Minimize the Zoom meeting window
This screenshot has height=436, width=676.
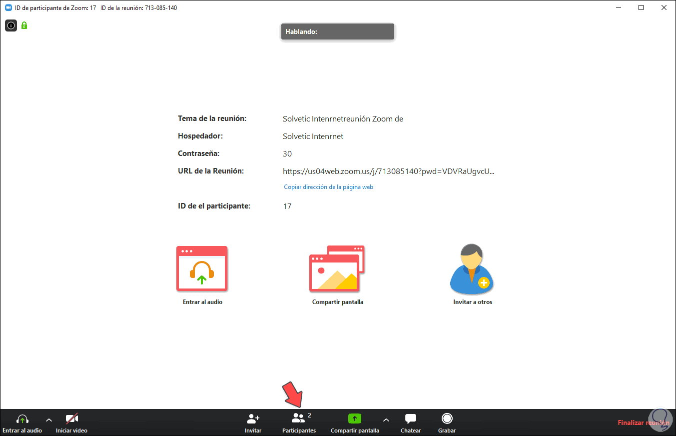click(618, 7)
